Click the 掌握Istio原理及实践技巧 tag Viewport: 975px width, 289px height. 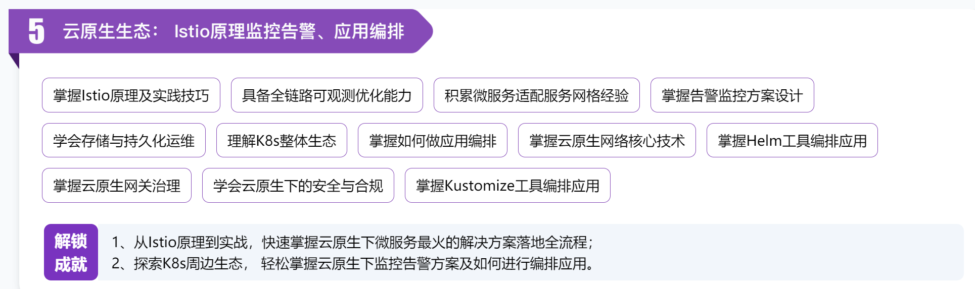coord(131,95)
